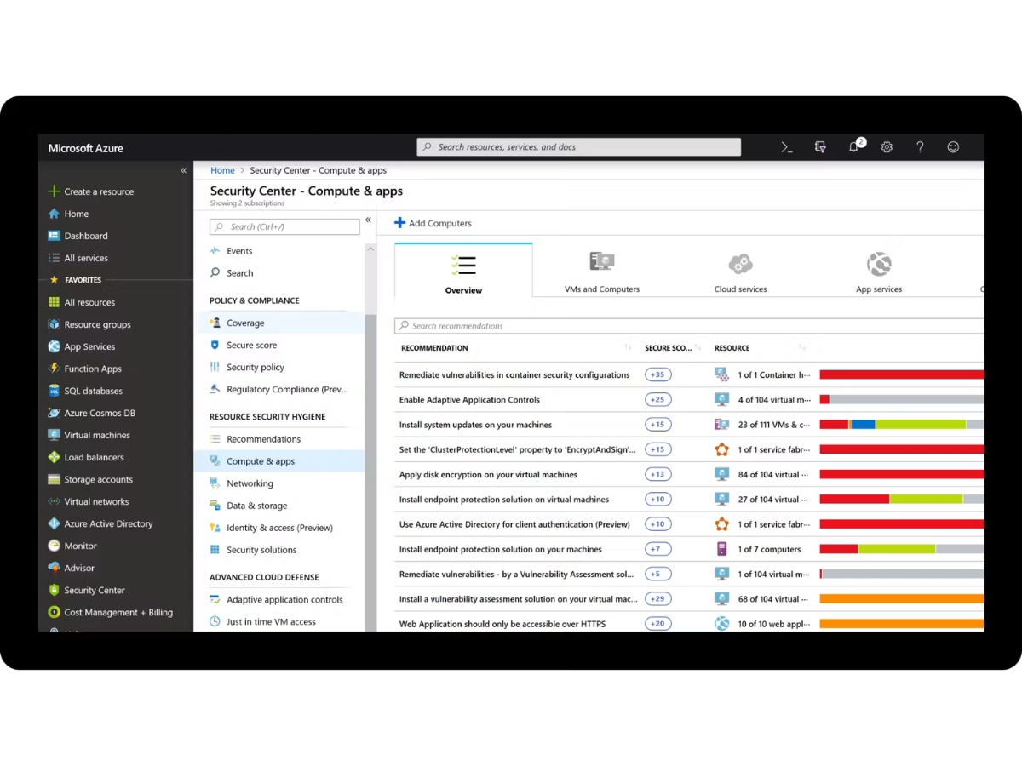Open the portal settings gear

click(887, 147)
